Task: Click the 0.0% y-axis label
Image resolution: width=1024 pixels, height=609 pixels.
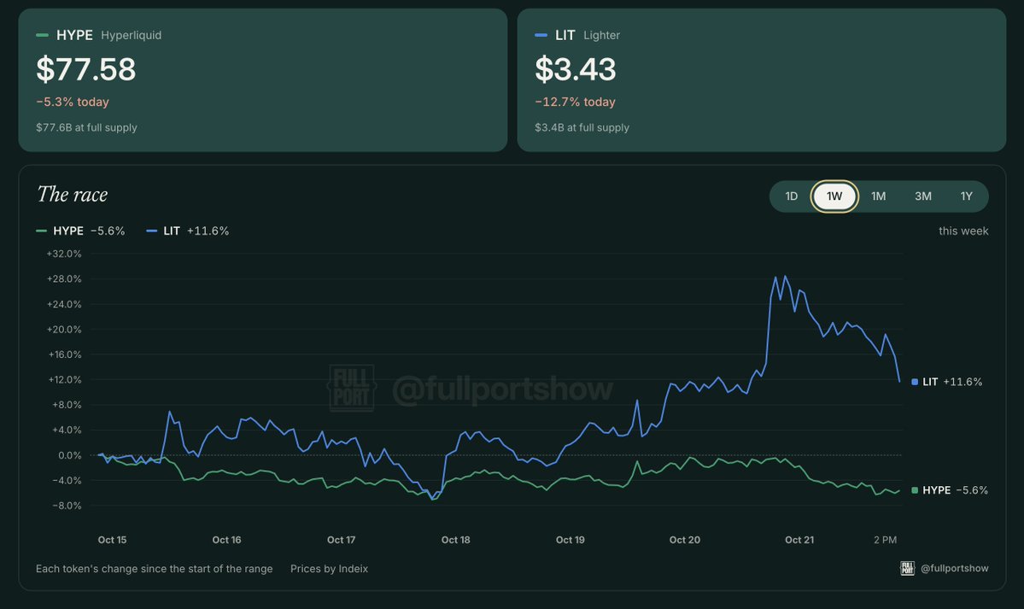Action: click(69, 455)
